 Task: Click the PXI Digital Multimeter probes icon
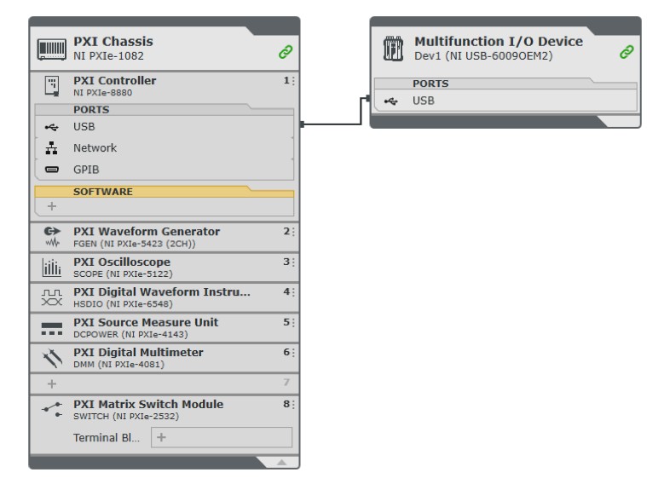pos(53,358)
